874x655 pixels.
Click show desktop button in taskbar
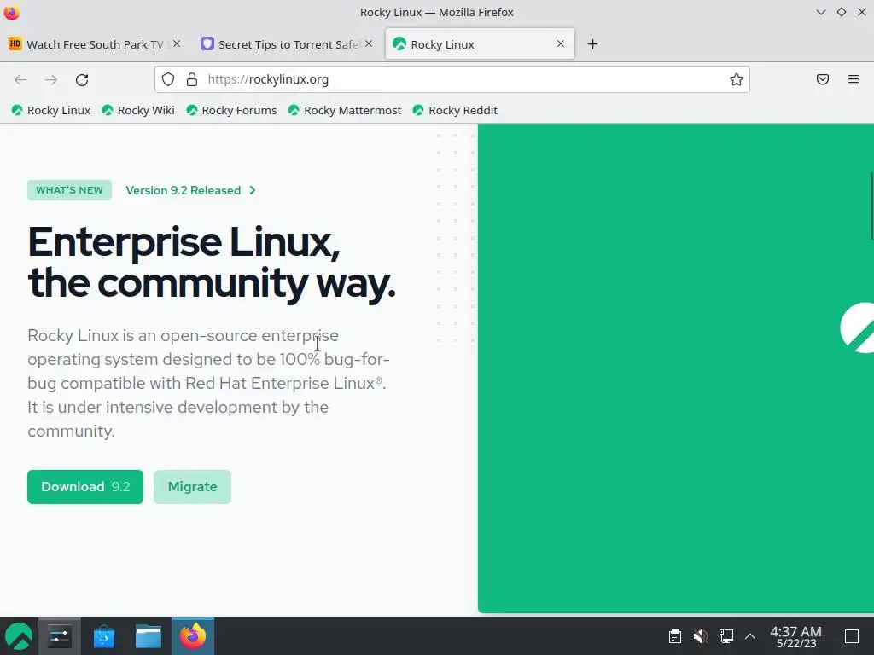pyautogui.click(x=852, y=636)
